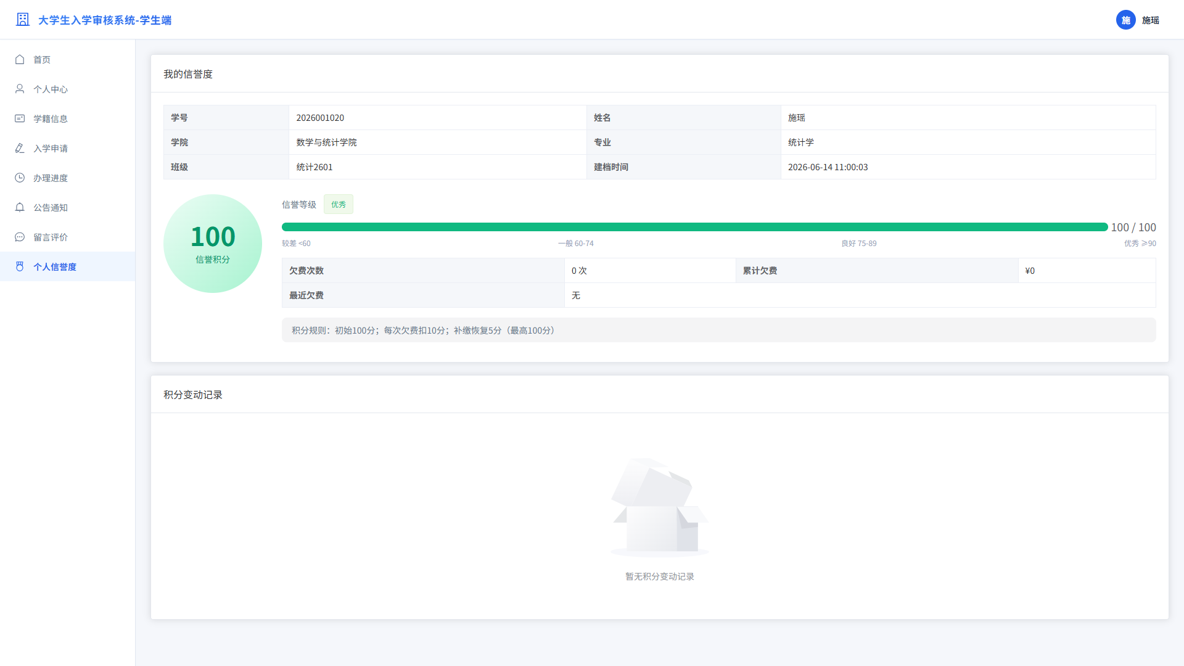The height and width of the screenshot is (666, 1184).
Task: Click the medal icon for 个人信誉度
Action: 20,266
